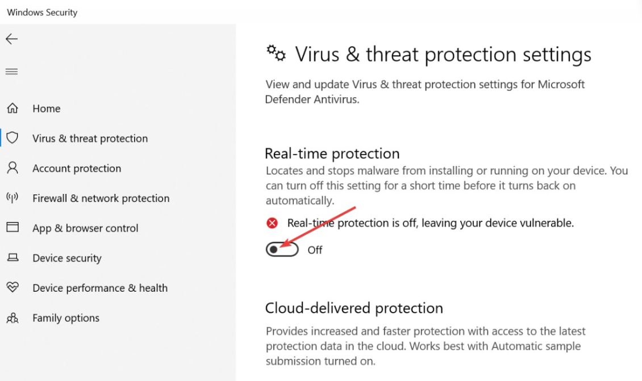Click the person icon for Account protection

pos(12,168)
